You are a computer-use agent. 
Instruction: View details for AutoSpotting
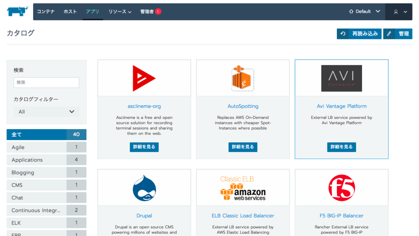[243, 147]
